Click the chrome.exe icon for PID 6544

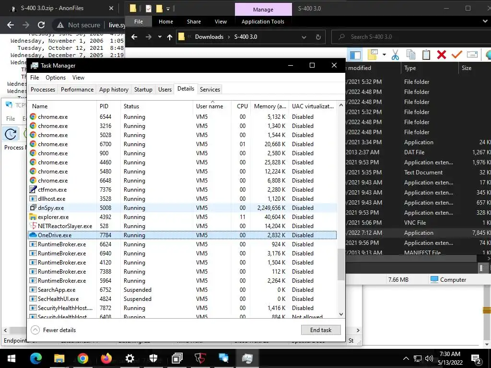click(x=33, y=117)
